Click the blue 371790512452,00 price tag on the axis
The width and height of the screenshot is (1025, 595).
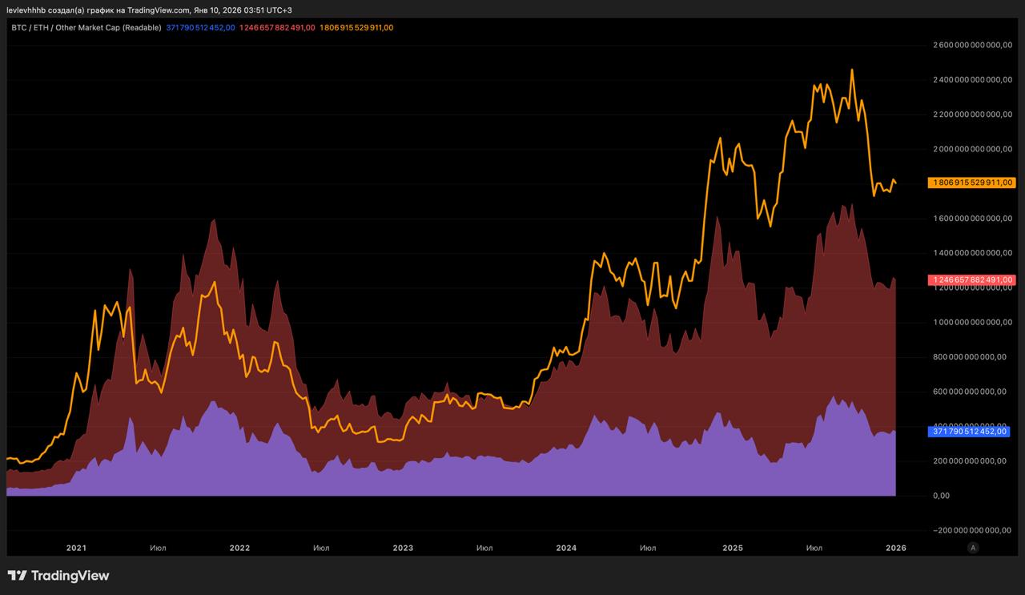tap(969, 432)
